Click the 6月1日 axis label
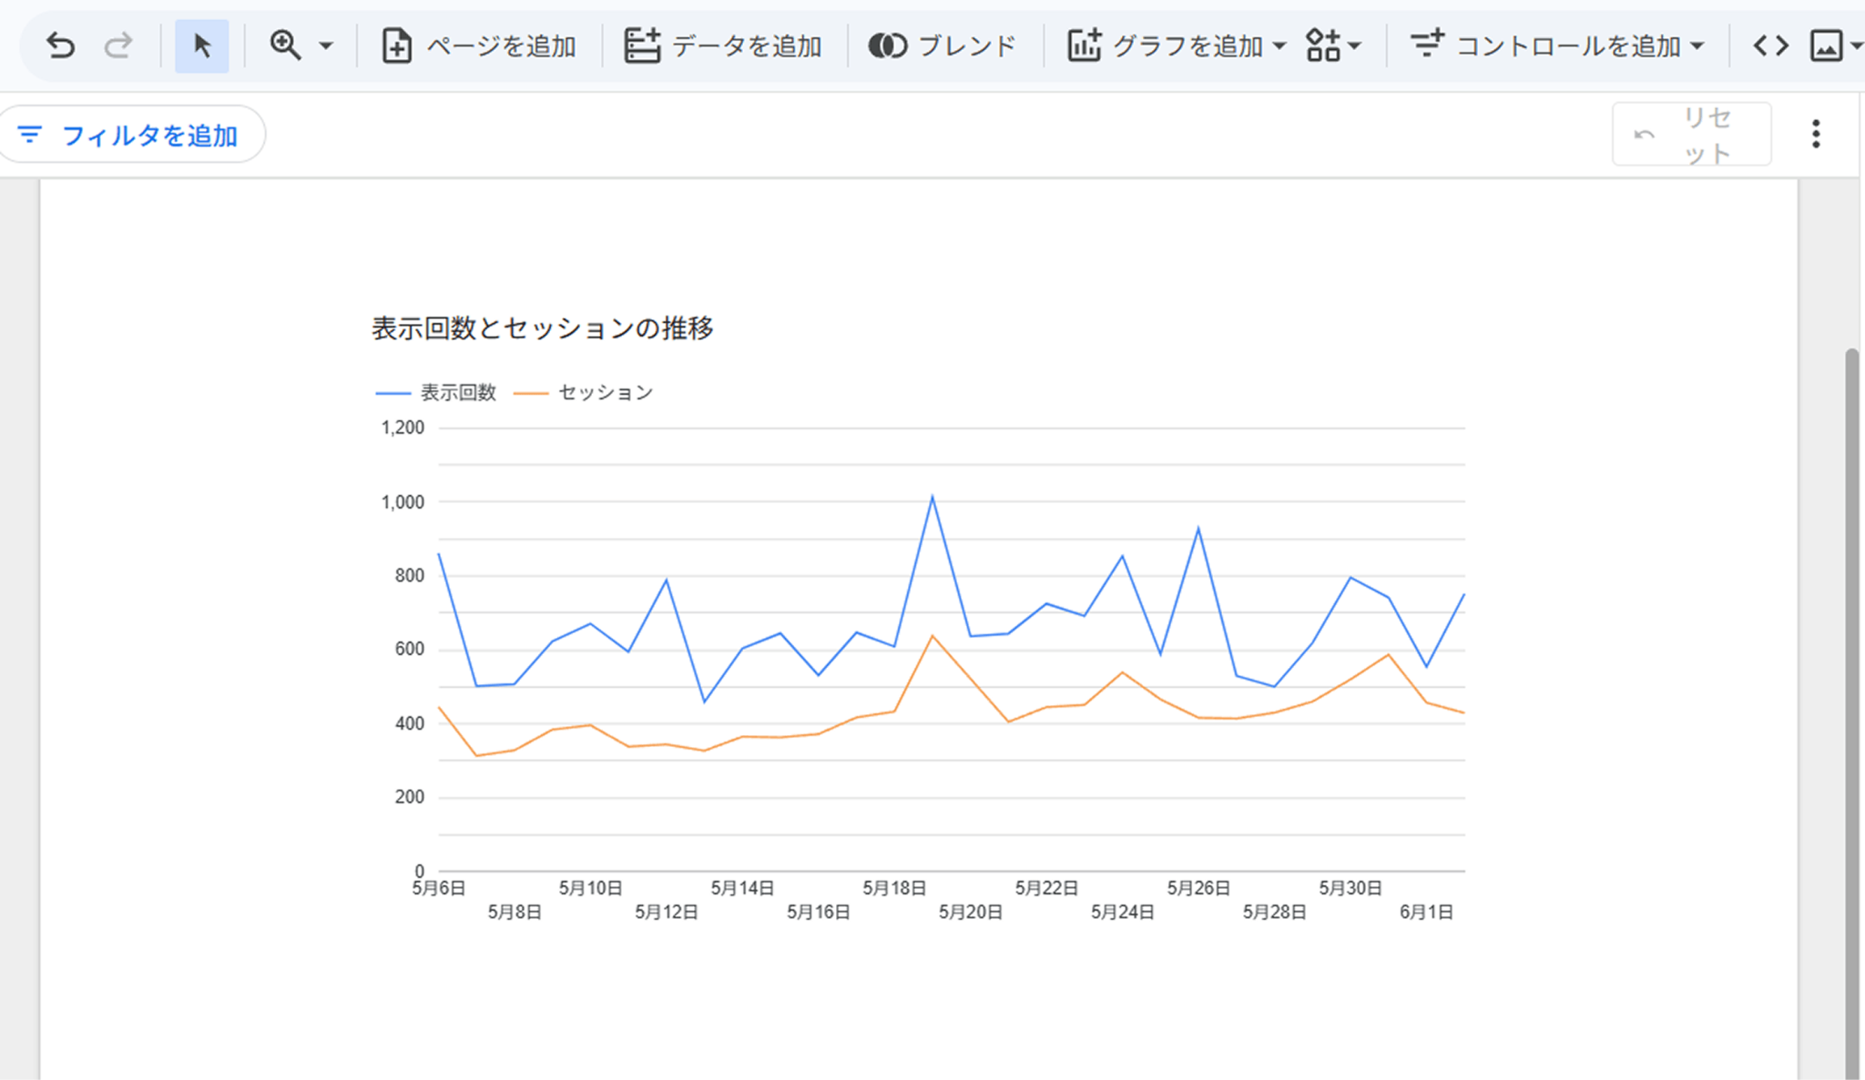This screenshot has width=1865, height=1080. pos(1426,912)
